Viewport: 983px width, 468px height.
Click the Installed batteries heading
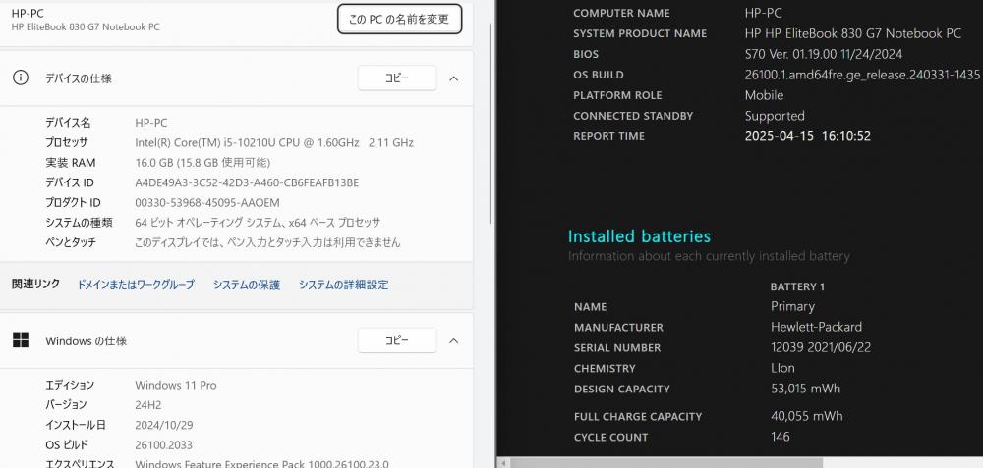point(640,236)
